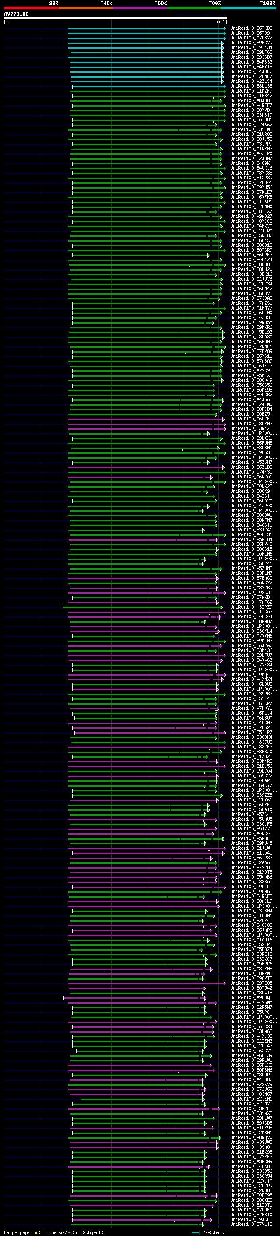Click the purple 40–60% identity legend segment
The width and height of the screenshot is (280, 1236).
(x=140, y=8)
